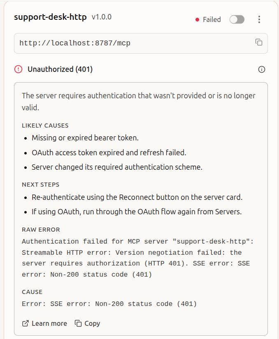This screenshot has width=279, height=339.
Task: Click 'Error: SSE error: Non-200 status code (401)'
Action: (109, 304)
